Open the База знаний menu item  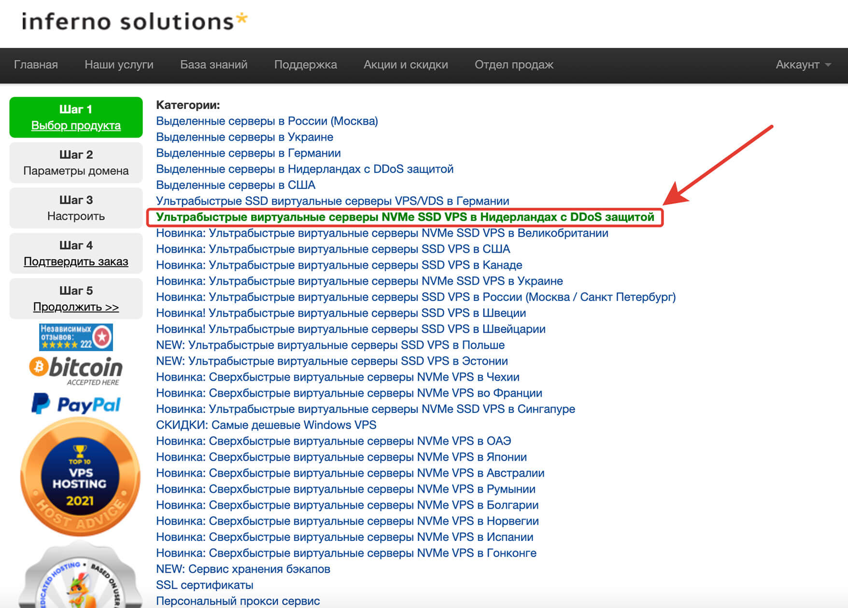pos(214,64)
